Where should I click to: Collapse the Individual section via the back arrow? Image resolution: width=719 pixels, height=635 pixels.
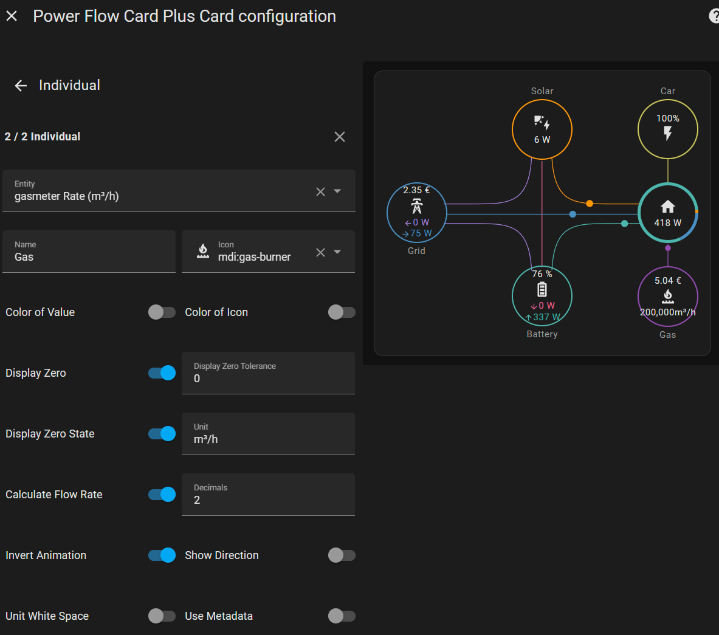[x=20, y=85]
